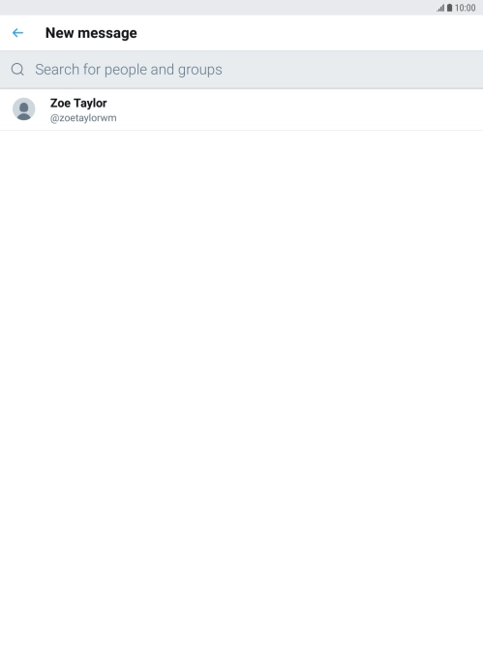
Task: Activate search by tapping the placeholder text
Action: pyautogui.click(x=129, y=70)
